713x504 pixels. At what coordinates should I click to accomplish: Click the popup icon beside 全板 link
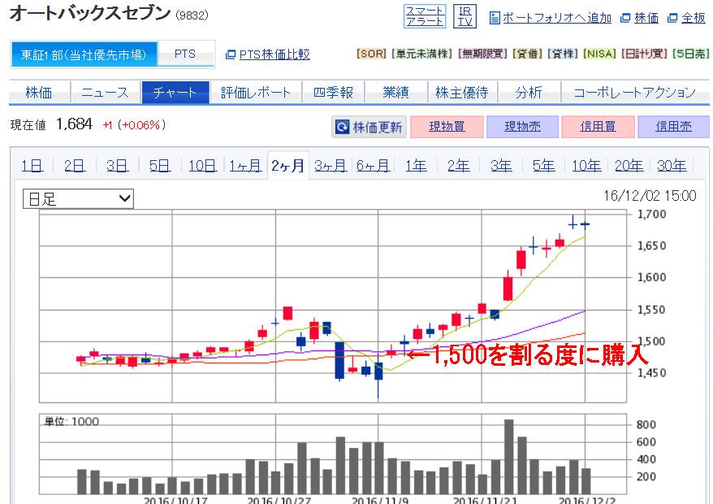672,18
